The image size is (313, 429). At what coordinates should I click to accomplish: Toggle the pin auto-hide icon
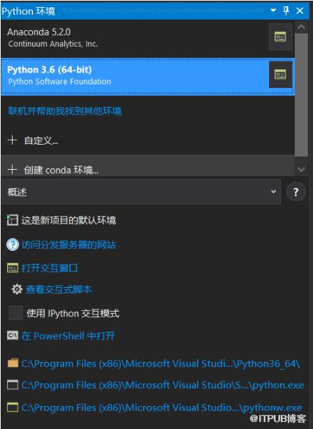(x=286, y=10)
